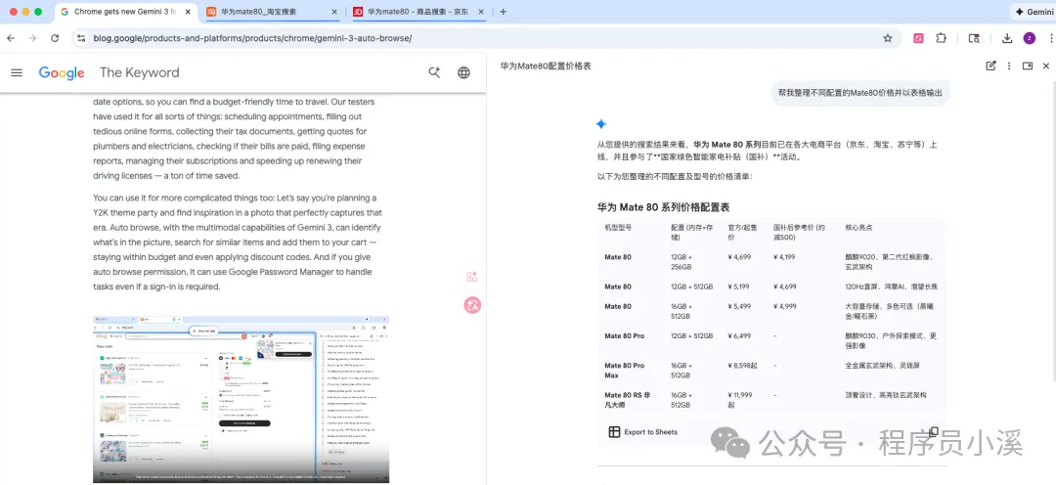Click the Mate 80 Pro Max row label
1056x485 pixels.
624,371
